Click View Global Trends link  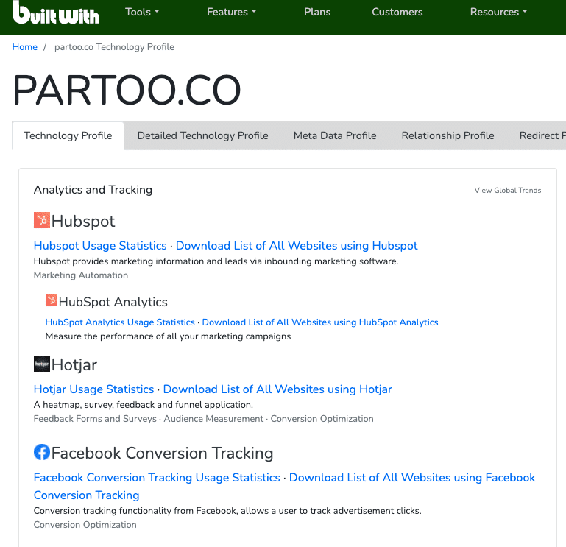point(508,190)
